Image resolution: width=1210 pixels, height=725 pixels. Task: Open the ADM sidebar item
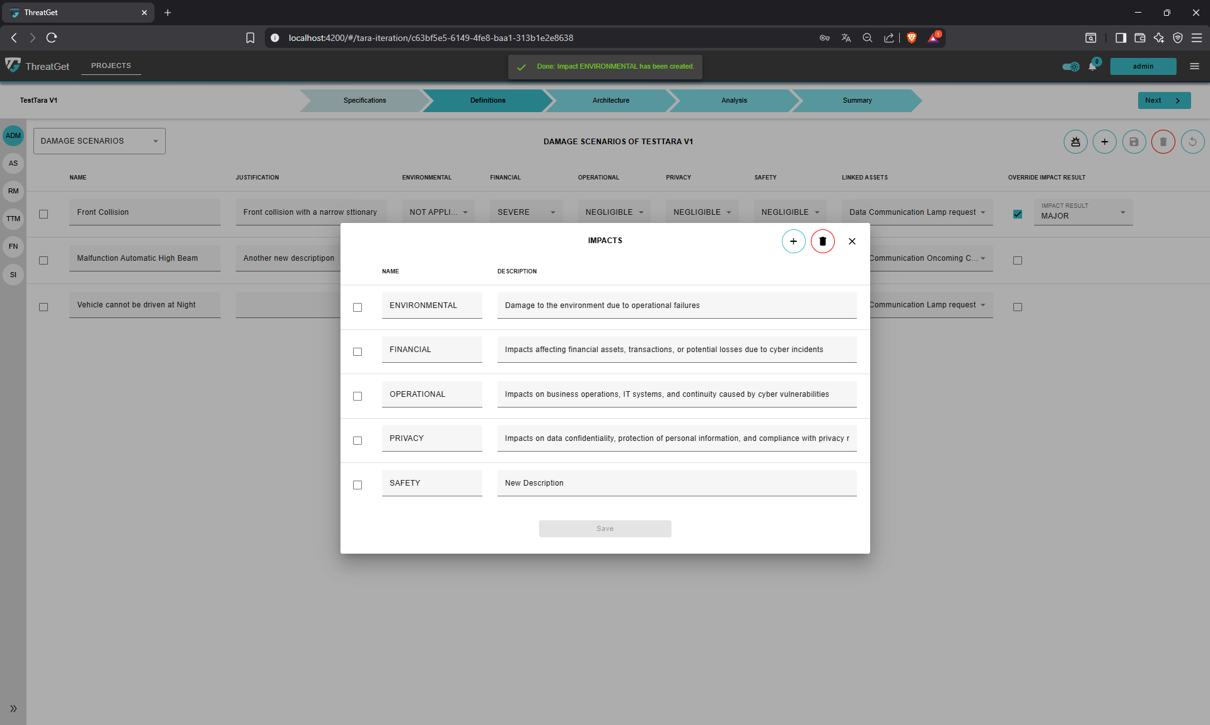[x=13, y=136]
